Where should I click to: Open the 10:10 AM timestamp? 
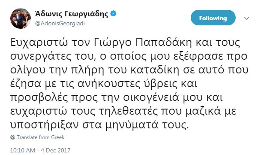coord(23,150)
